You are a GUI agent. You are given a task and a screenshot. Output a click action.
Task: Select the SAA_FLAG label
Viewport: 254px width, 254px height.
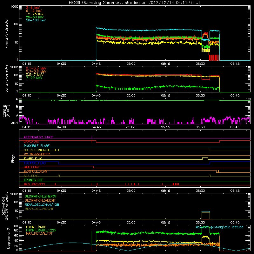pos(31,167)
